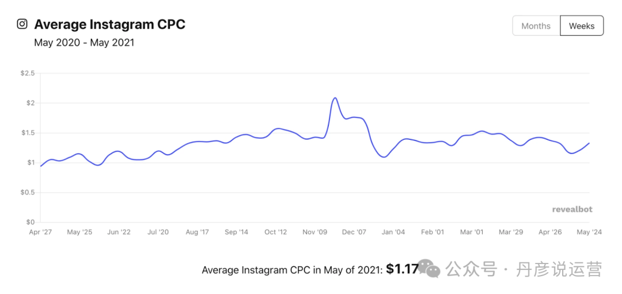622x294 pixels.
Task: Click the Apr '27 axis label
Action: pos(40,232)
